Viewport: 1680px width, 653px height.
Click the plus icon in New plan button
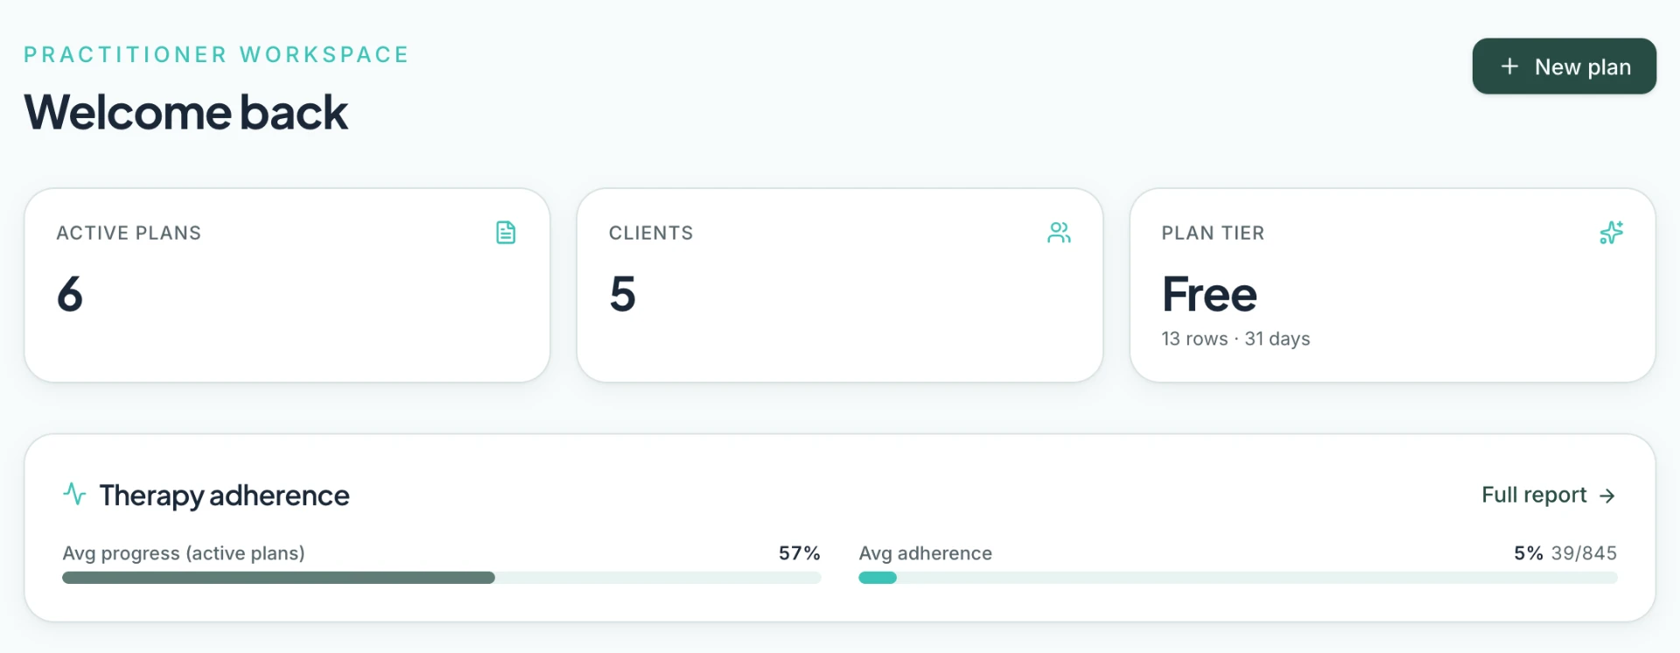pos(1509,67)
